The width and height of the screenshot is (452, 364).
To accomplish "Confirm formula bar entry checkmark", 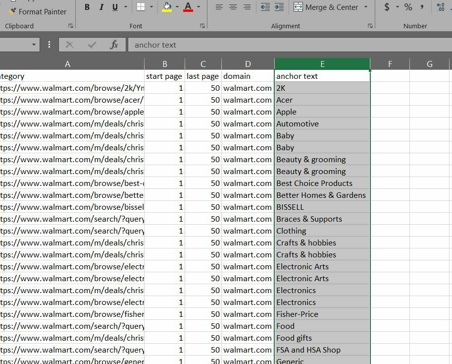I will pos(92,45).
